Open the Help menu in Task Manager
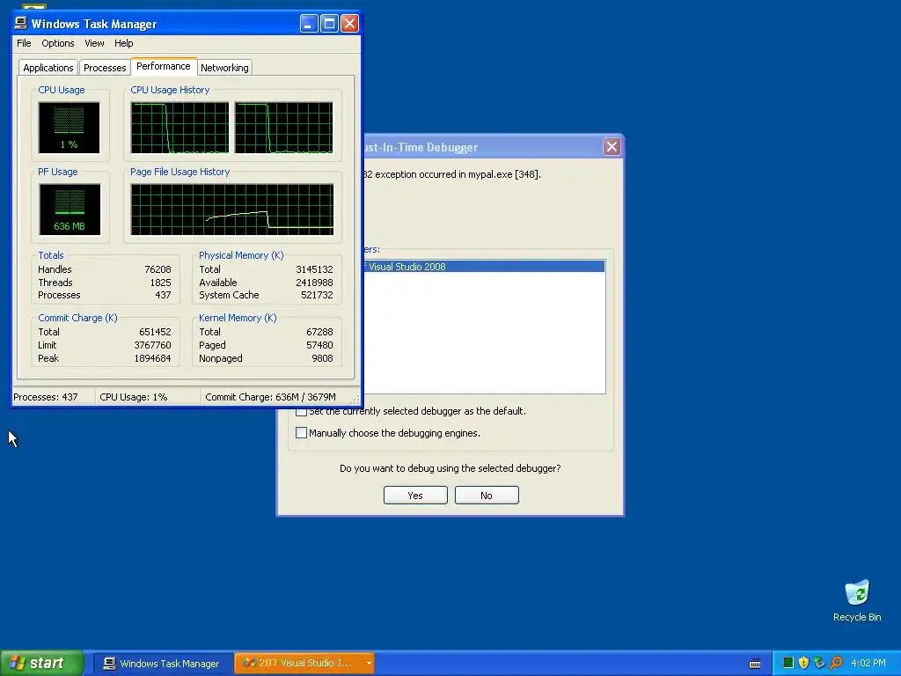Screen dimensions: 901x676 (123, 43)
